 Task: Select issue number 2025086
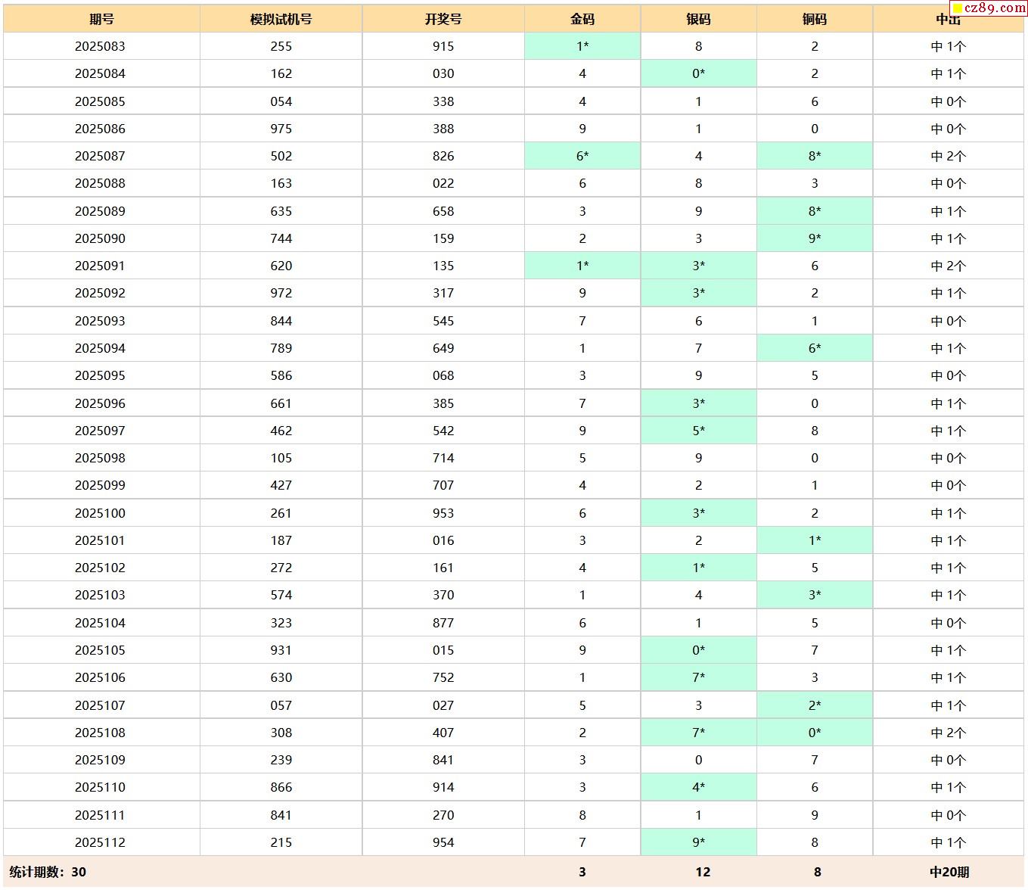tap(100, 129)
